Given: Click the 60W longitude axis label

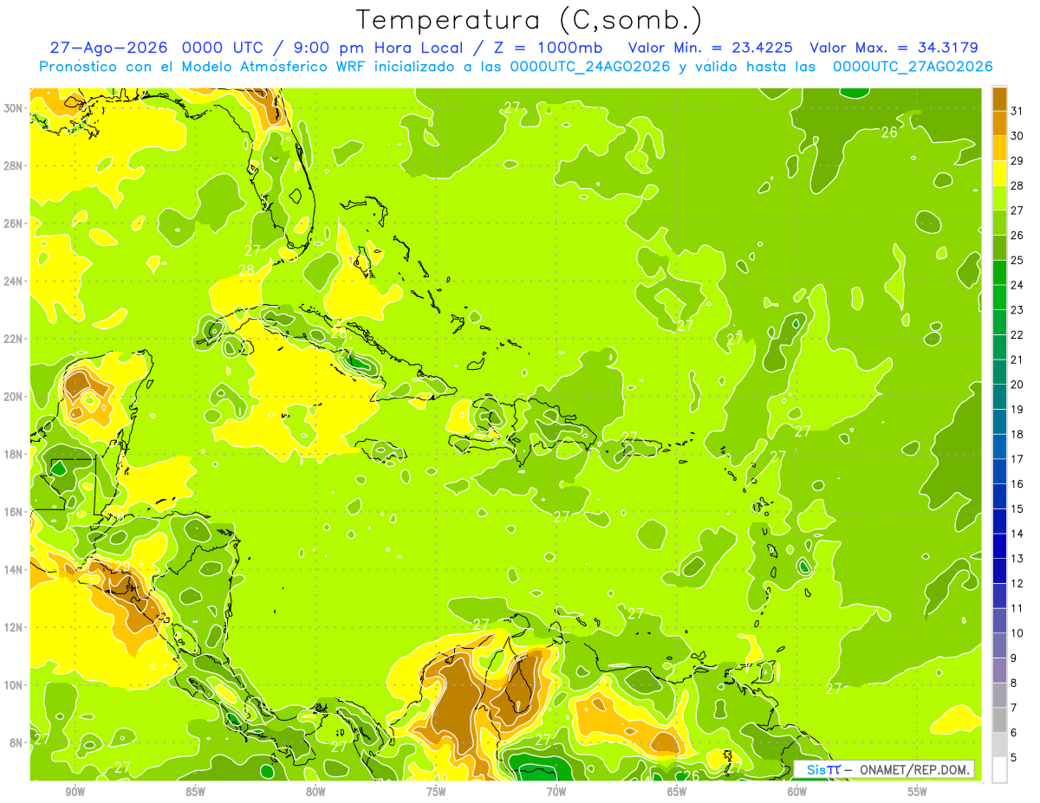Looking at the screenshot, I should [797, 792].
